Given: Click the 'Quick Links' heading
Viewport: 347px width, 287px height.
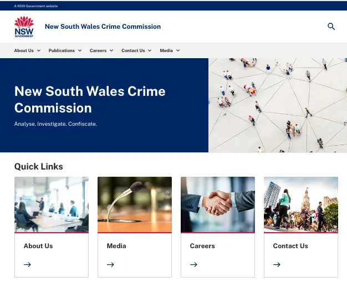Looking at the screenshot, I should (38, 167).
